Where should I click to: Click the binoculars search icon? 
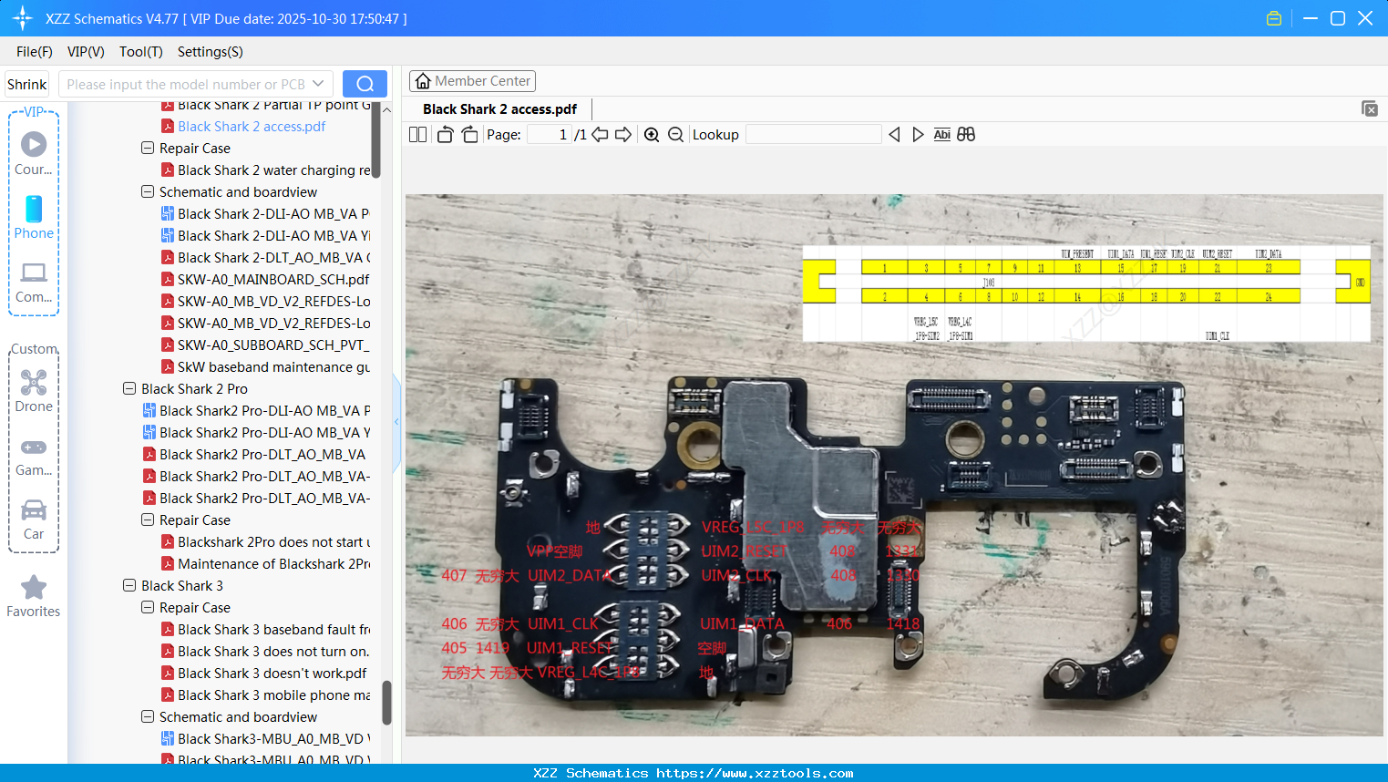tap(966, 135)
